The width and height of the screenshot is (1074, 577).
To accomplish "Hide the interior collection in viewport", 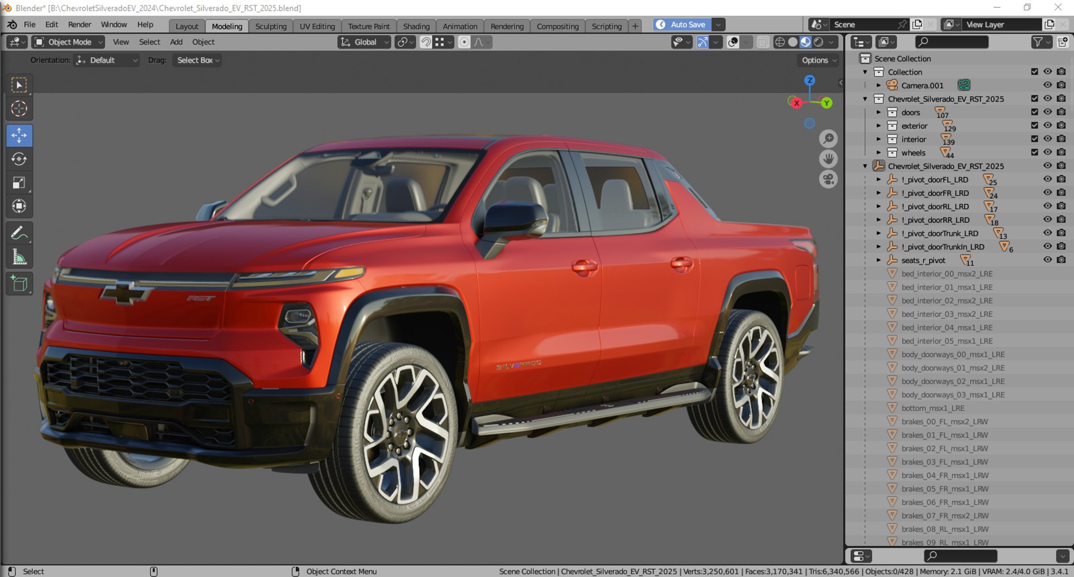I will [x=1048, y=139].
